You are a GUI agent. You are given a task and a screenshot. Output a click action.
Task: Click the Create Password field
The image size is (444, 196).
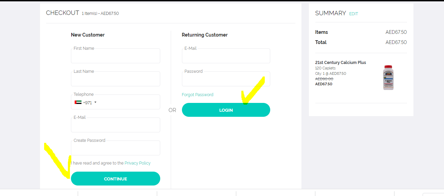[x=115, y=149]
